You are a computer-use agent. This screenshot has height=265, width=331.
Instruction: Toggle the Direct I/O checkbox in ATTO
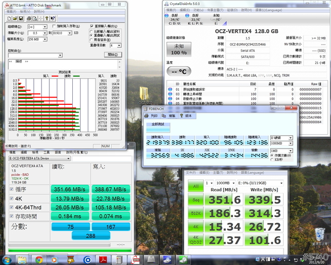tap(90, 26)
